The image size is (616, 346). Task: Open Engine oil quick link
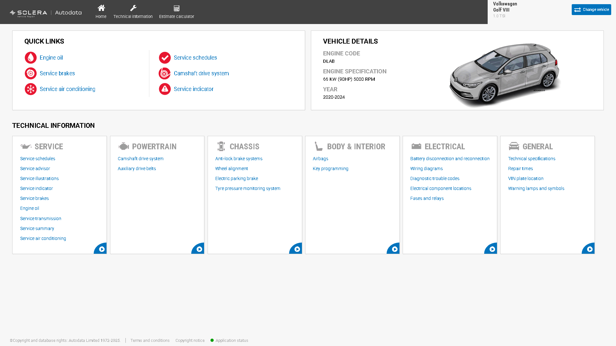point(51,58)
